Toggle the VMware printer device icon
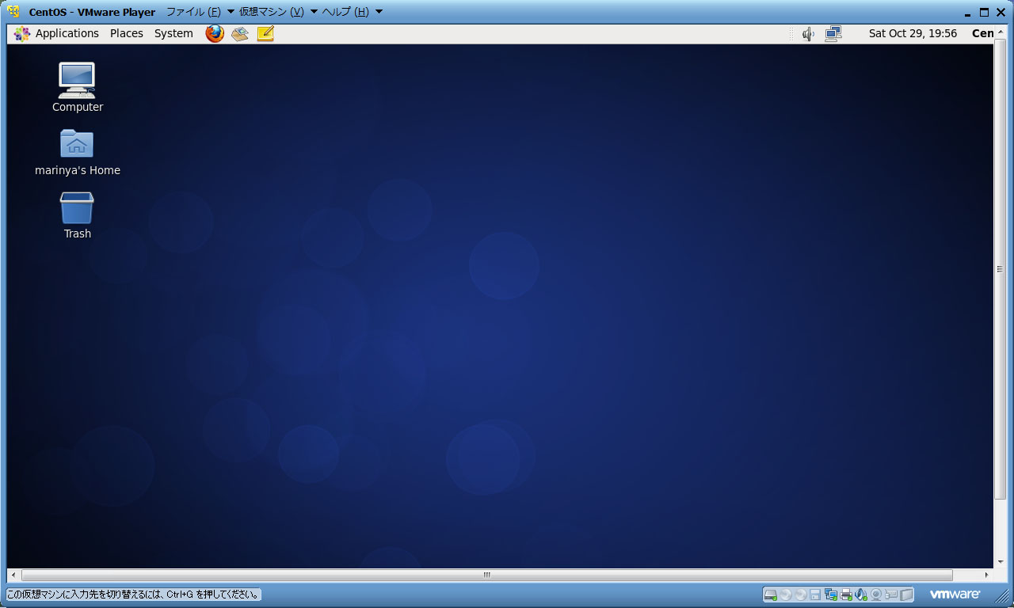The height and width of the screenshot is (608, 1014). [x=846, y=595]
